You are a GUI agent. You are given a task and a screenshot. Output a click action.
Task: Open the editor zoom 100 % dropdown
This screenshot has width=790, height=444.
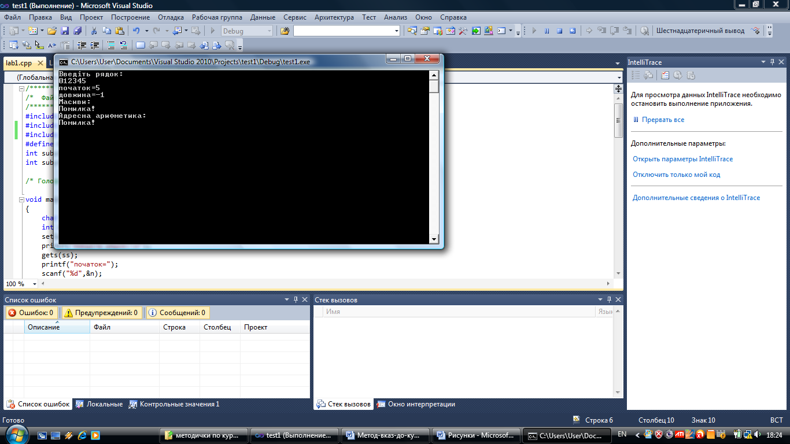pos(35,284)
